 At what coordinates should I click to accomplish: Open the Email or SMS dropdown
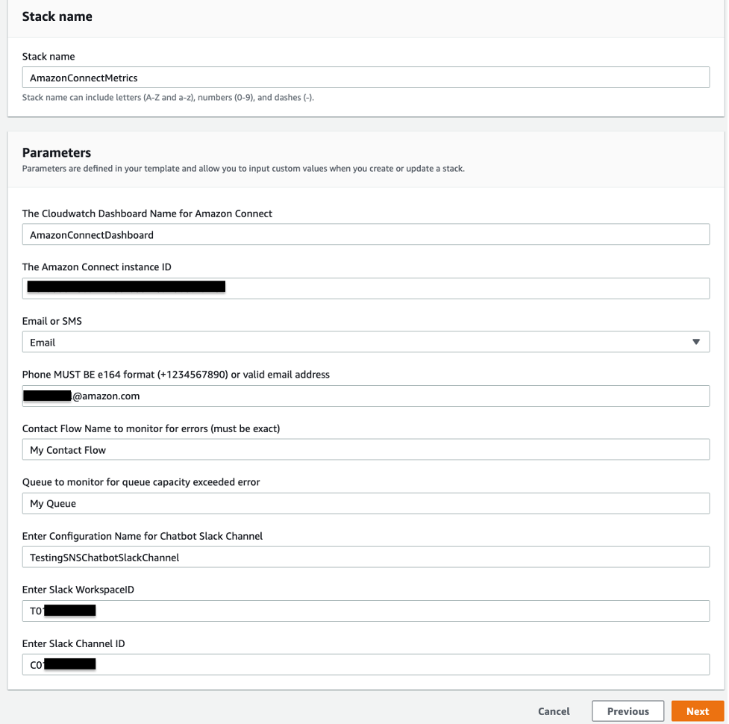[x=366, y=343]
